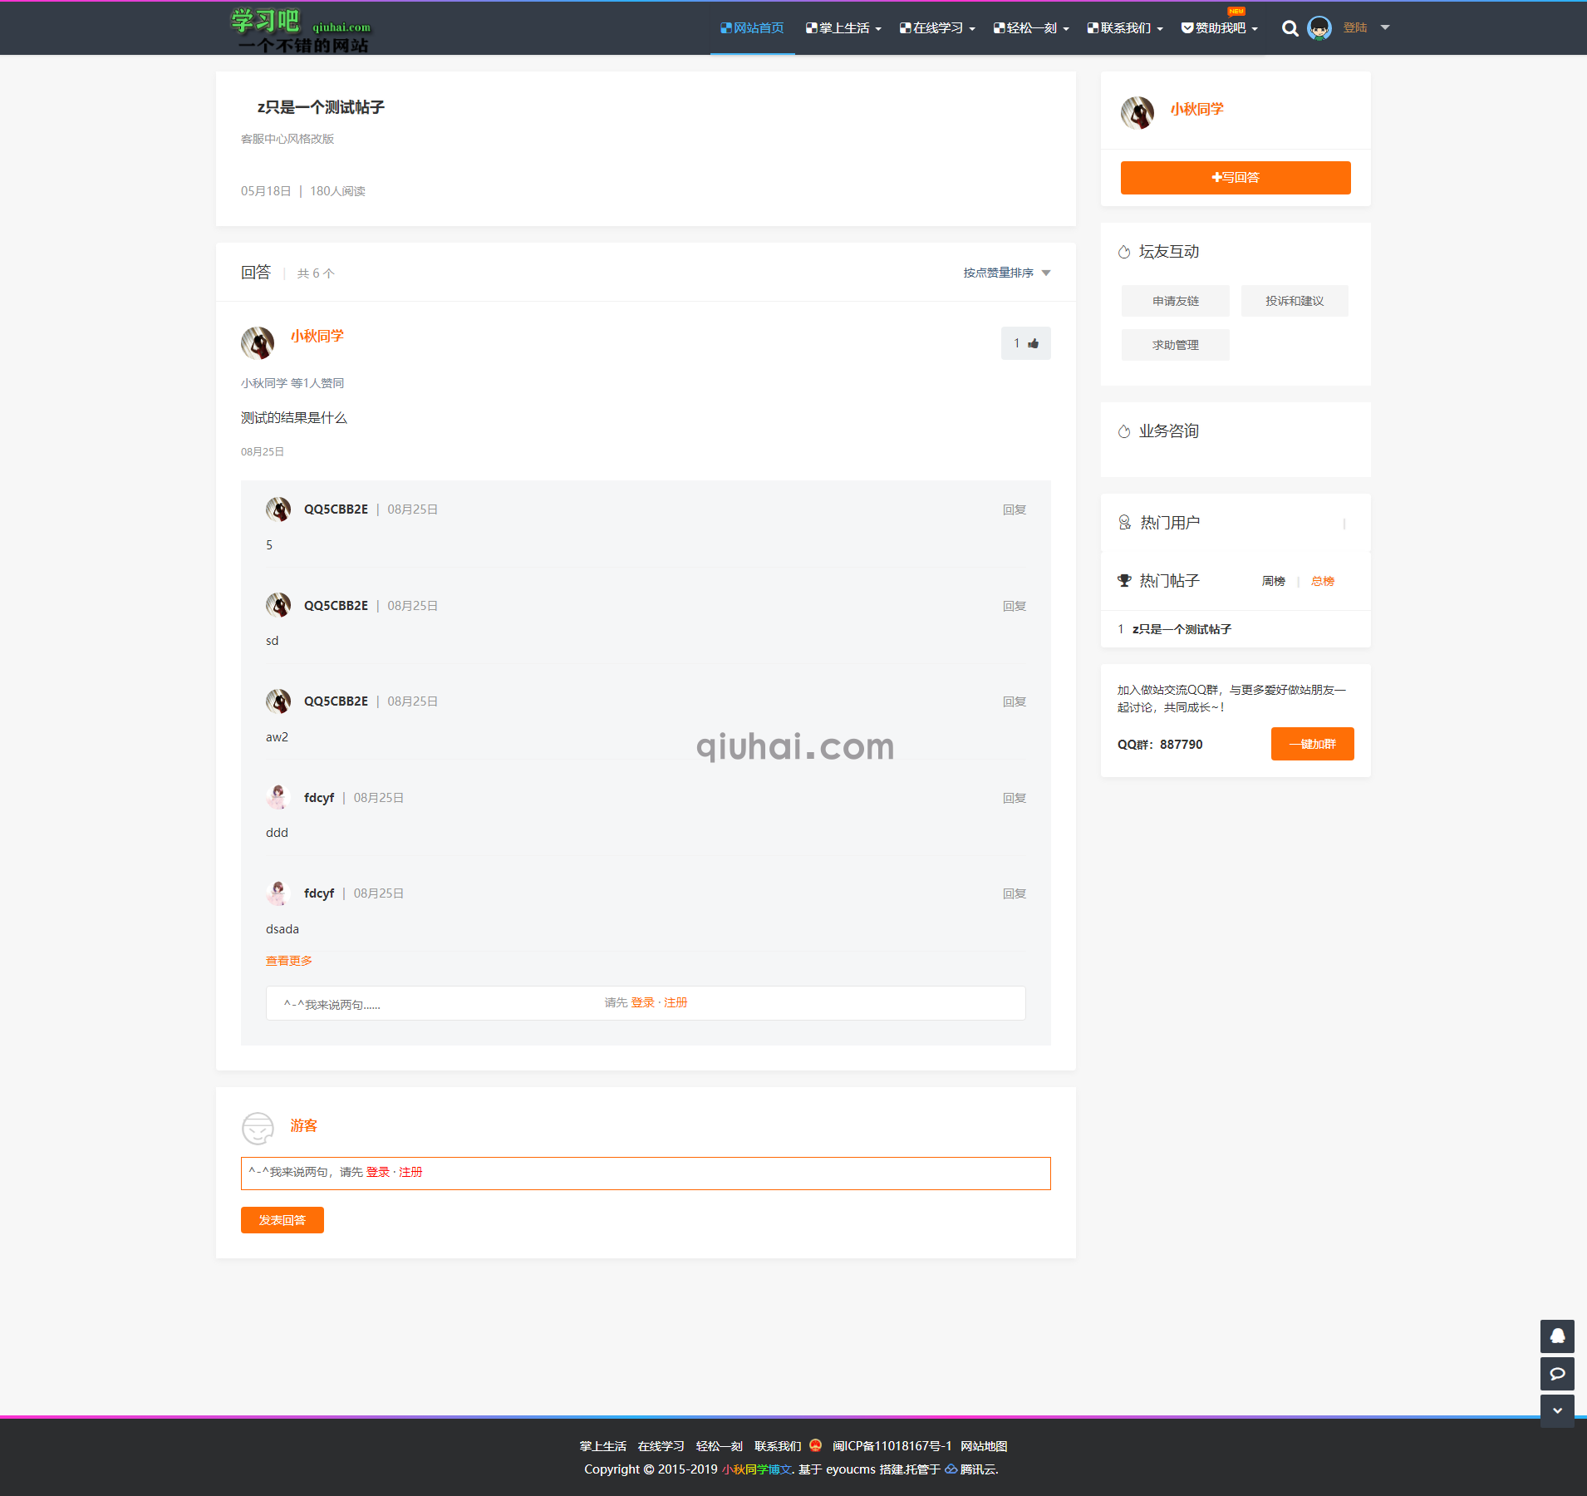Click the search magnifier icon
The height and width of the screenshot is (1496, 1587).
click(x=1290, y=28)
